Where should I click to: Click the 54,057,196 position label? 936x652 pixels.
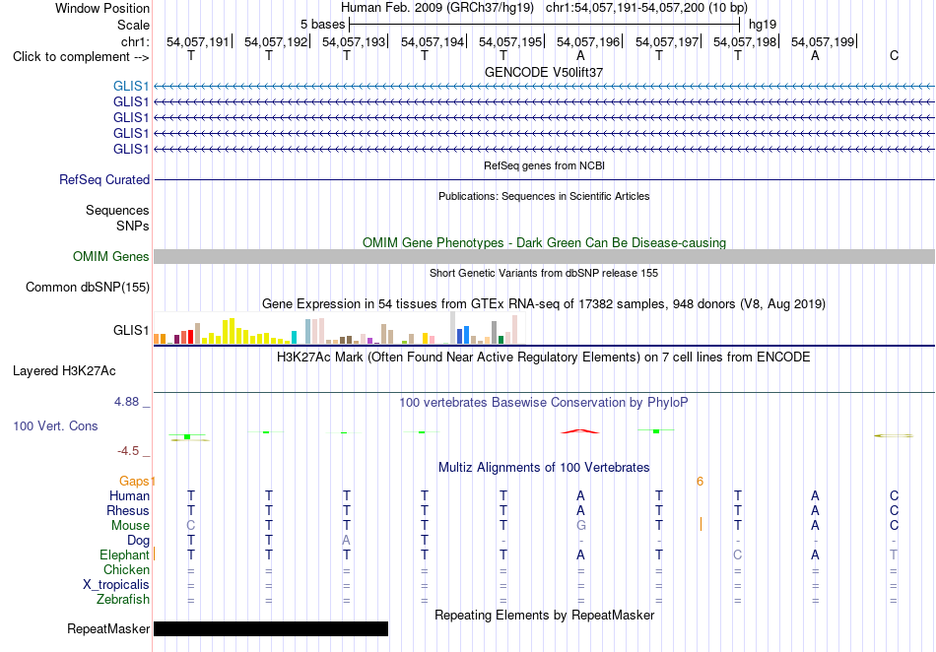tap(588, 41)
